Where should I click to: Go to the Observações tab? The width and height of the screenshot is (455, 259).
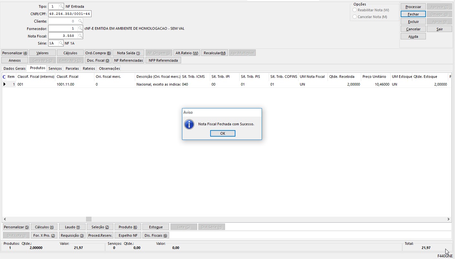click(x=109, y=68)
